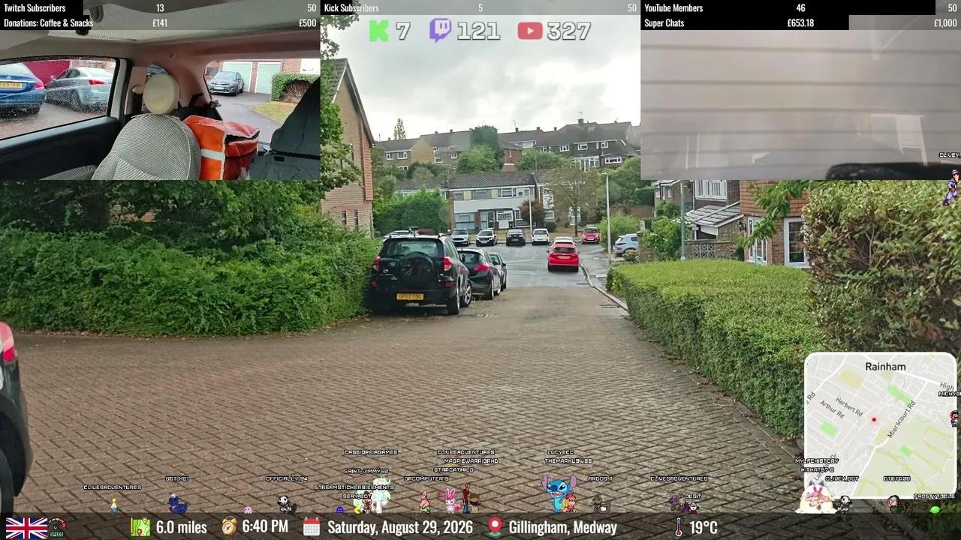Click the "6:40 PM" time text
Image resolution: width=961 pixels, height=540 pixels.
tap(265, 526)
